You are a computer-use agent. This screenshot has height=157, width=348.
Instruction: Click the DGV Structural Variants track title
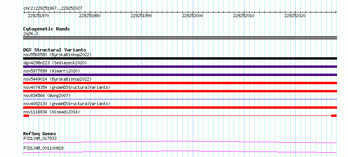click(55, 50)
